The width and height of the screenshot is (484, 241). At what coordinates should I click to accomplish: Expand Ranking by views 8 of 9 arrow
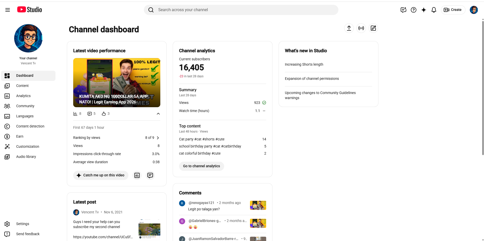pos(158,138)
